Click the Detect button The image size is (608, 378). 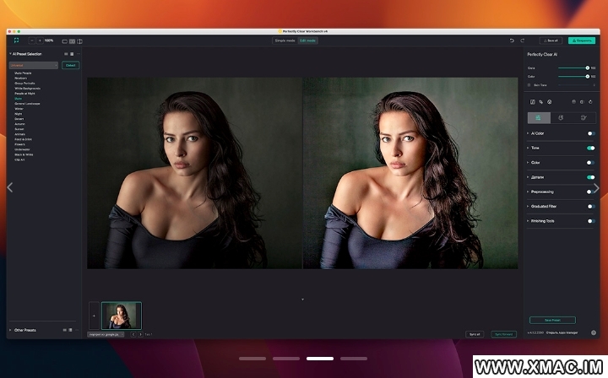click(71, 66)
